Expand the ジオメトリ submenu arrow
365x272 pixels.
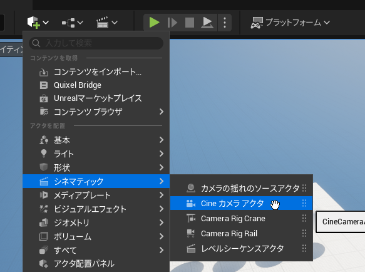[162, 222]
